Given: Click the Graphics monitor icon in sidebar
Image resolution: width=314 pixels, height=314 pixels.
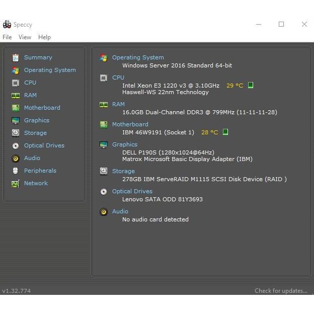Looking at the screenshot, I should 16,120.
